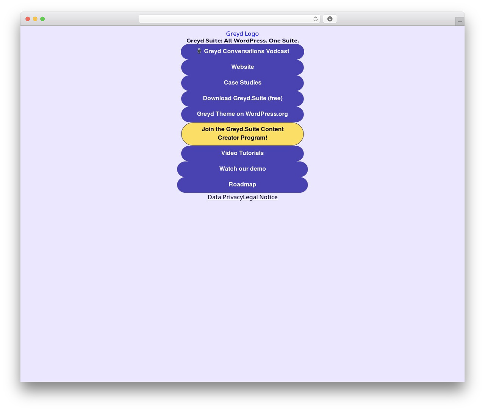
Task: Select the Watch our demo button
Action: point(242,169)
